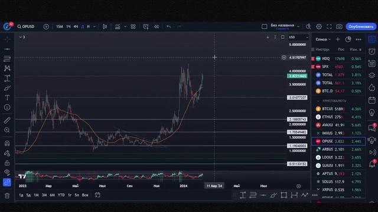Add symbol to compare with plus icon

pos(46,26)
